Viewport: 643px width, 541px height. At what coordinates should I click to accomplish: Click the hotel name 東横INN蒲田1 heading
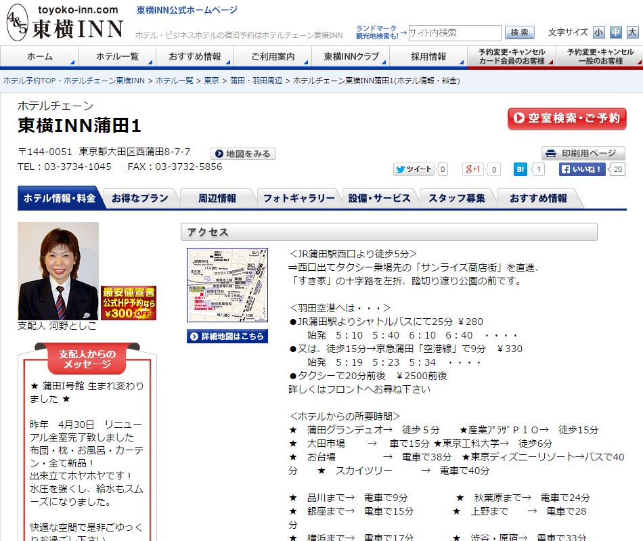pos(80,125)
